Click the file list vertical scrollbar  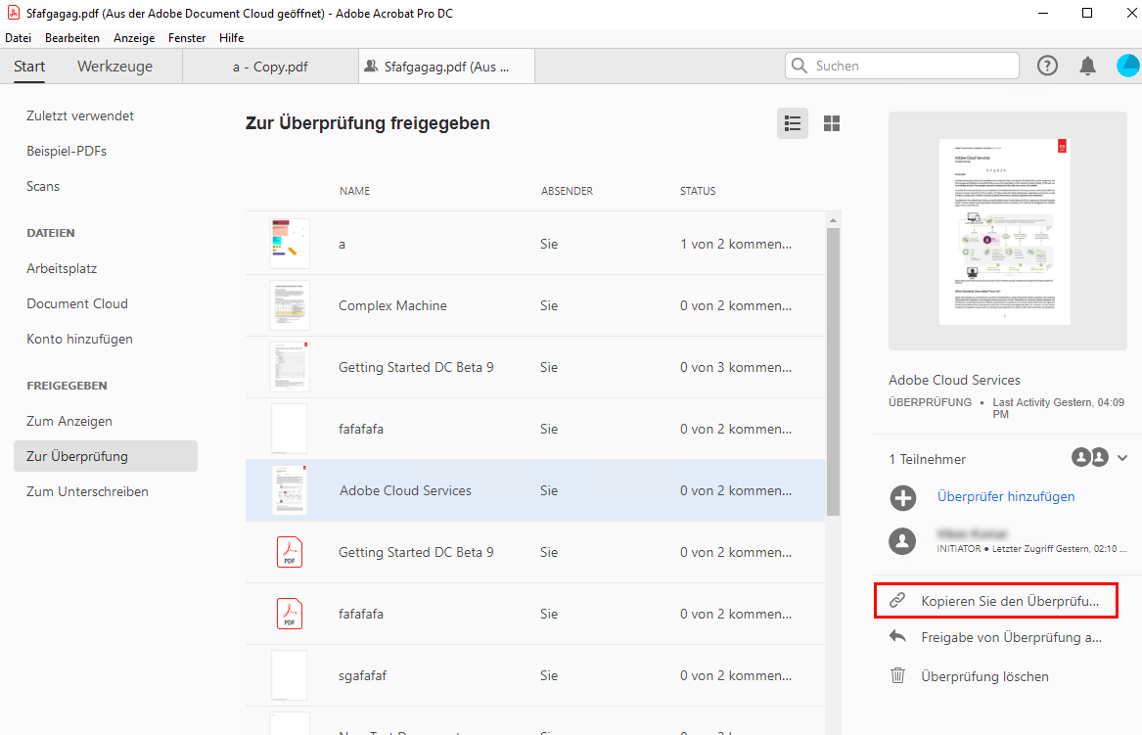(833, 372)
